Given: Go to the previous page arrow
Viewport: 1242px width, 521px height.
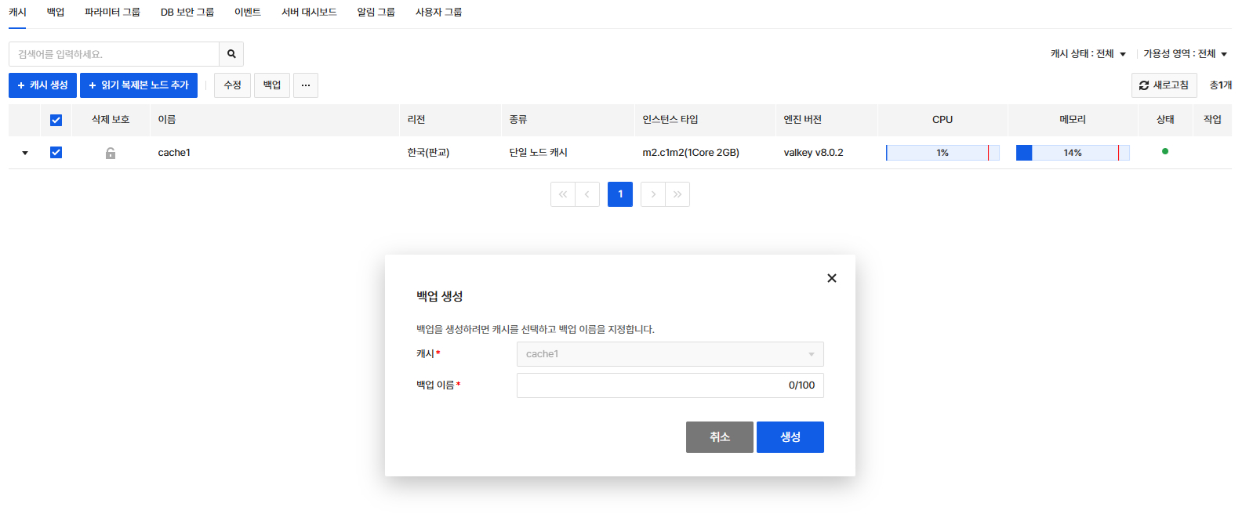Looking at the screenshot, I should pos(587,194).
